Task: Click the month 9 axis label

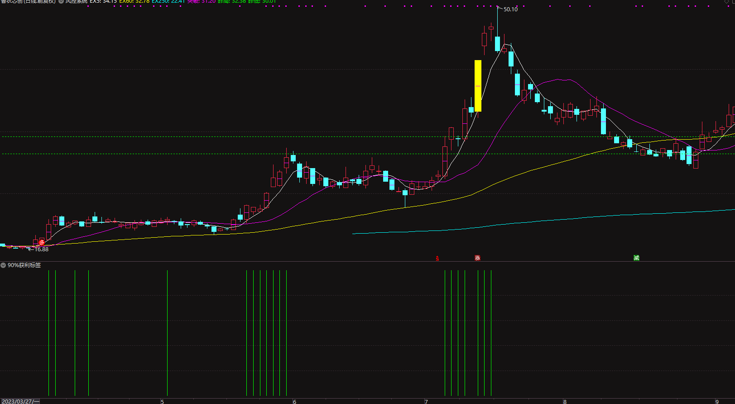Action: click(x=717, y=401)
